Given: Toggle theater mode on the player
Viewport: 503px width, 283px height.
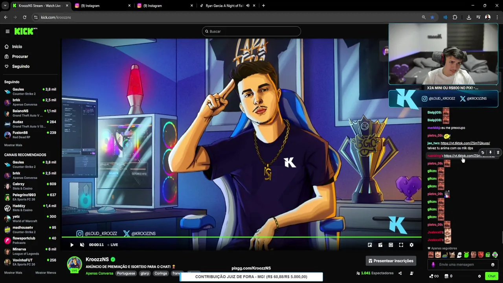Looking at the screenshot, I should pos(391,245).
